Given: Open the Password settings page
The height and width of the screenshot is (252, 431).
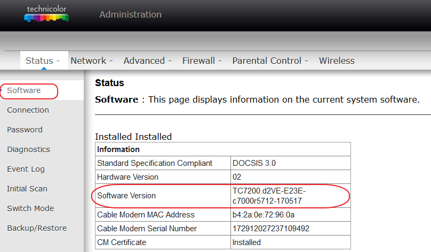Looking at the screenshot, I should [x=25, y=130].
